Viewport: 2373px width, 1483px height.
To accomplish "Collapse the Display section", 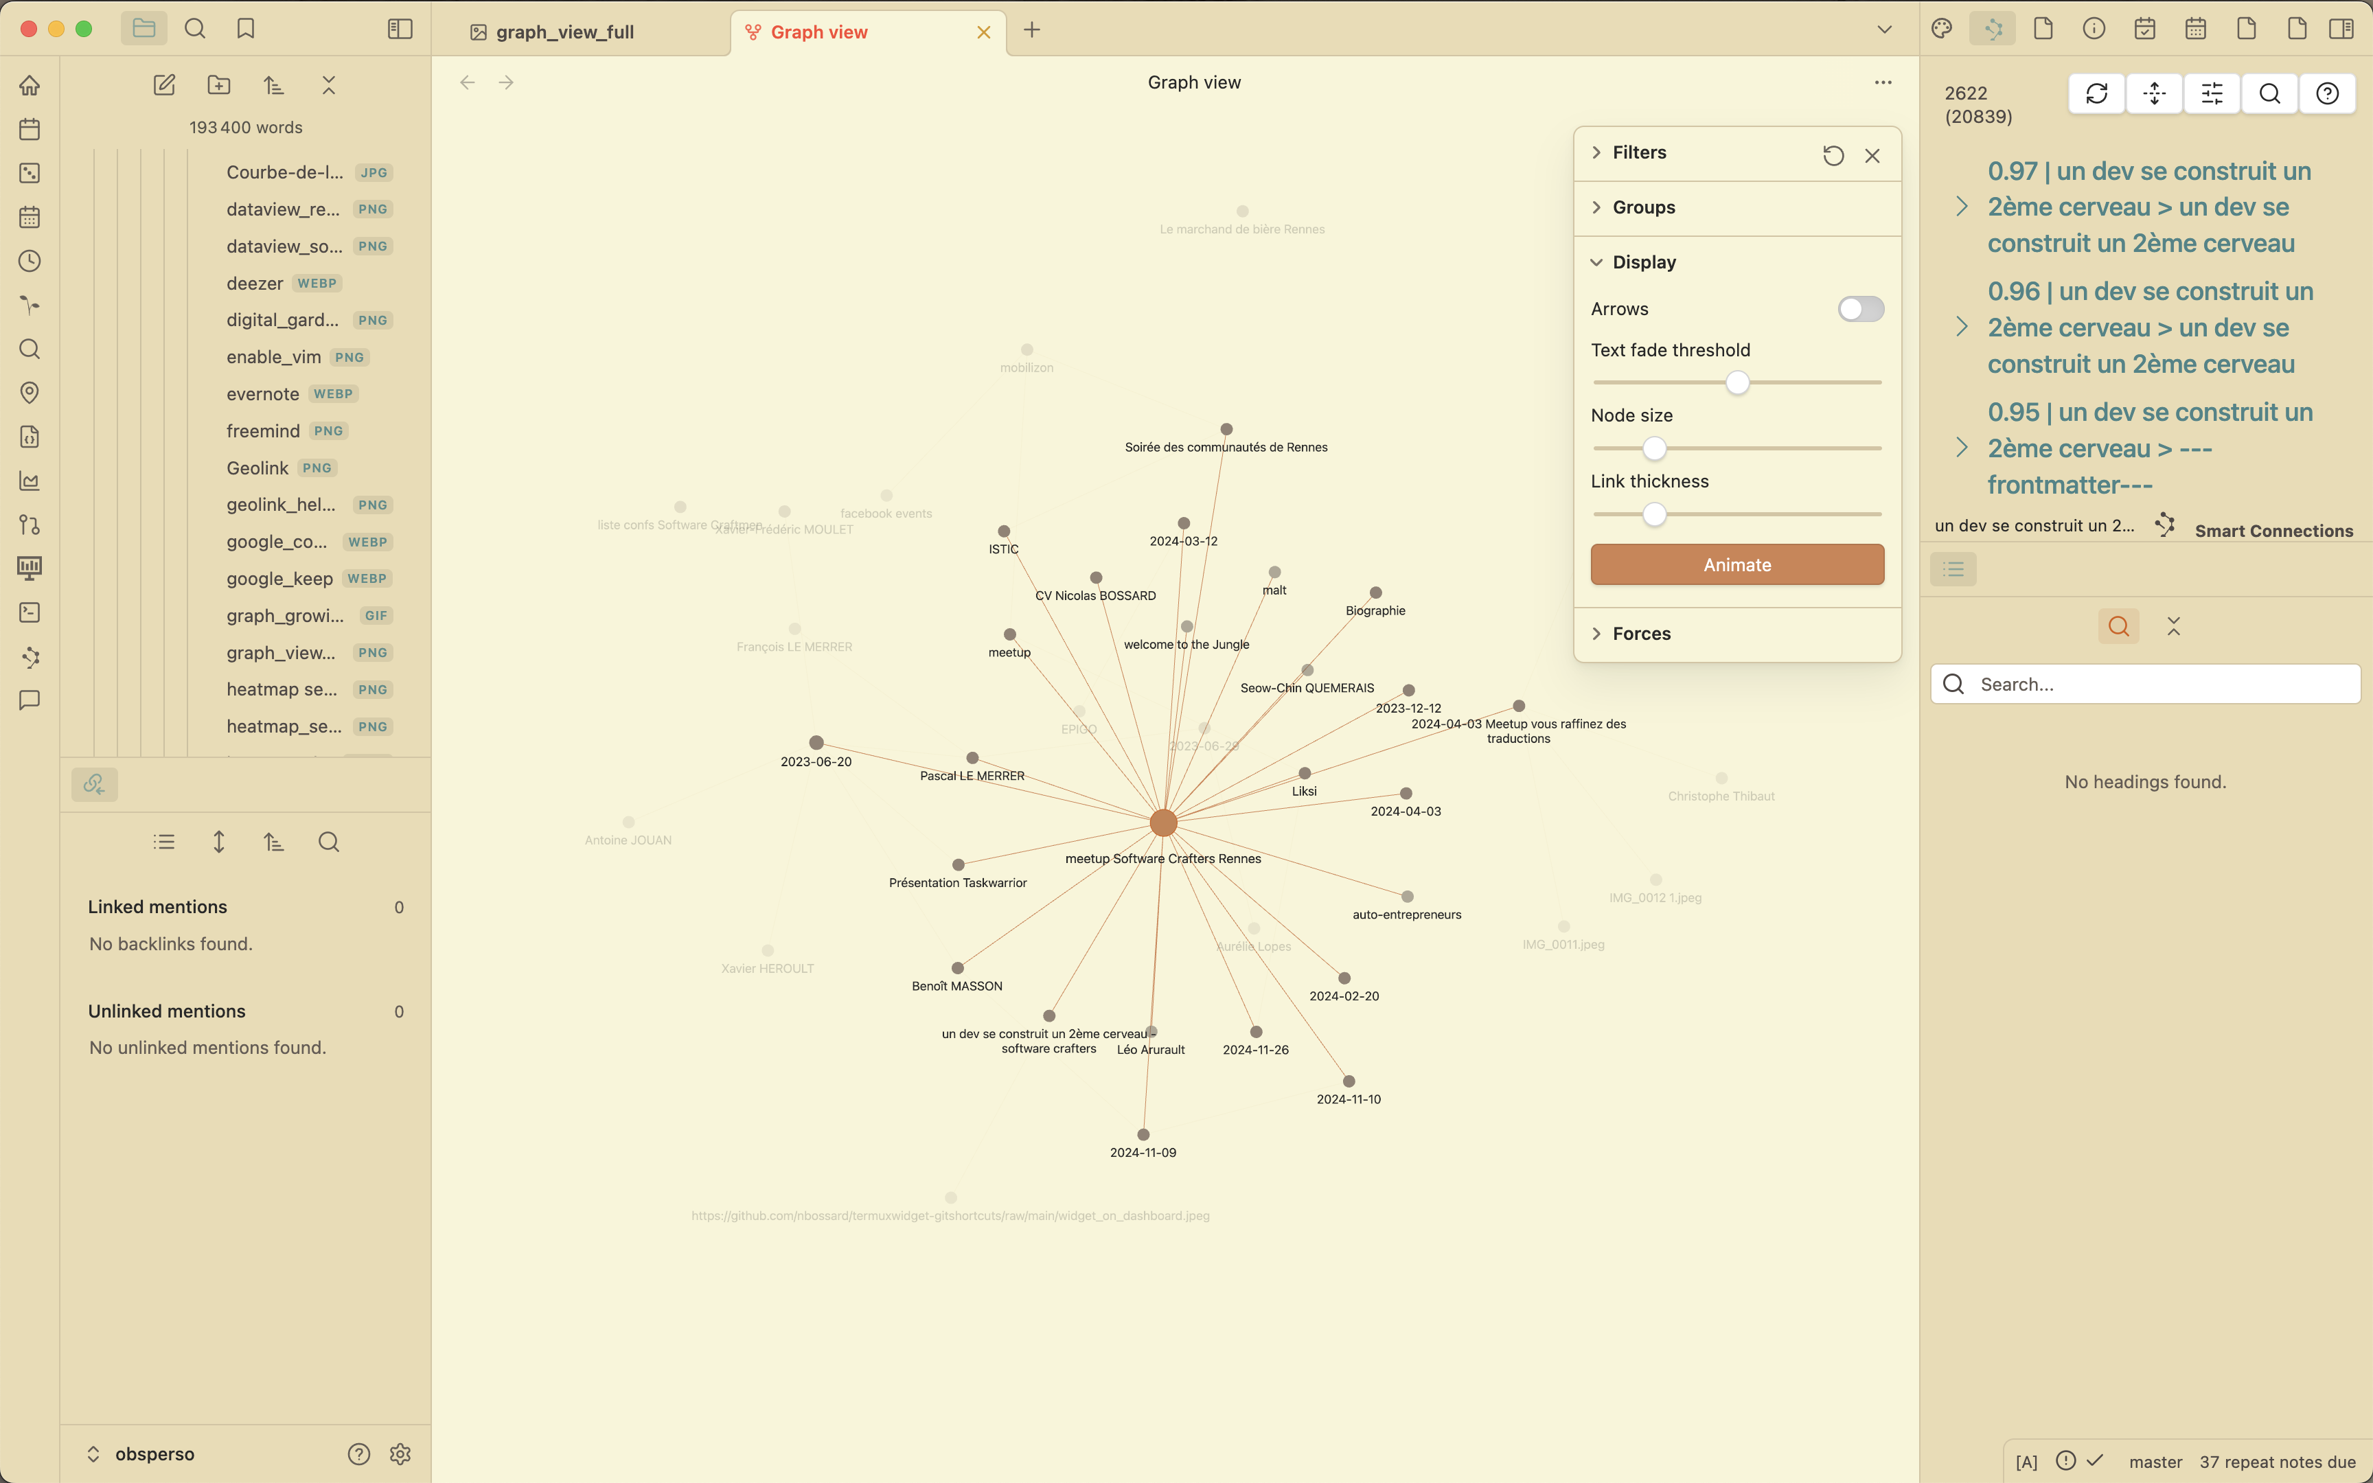I will (1643, 262).
